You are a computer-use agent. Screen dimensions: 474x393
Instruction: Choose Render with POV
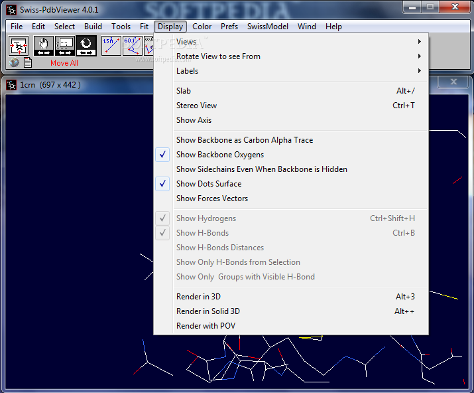pos(292,326)
